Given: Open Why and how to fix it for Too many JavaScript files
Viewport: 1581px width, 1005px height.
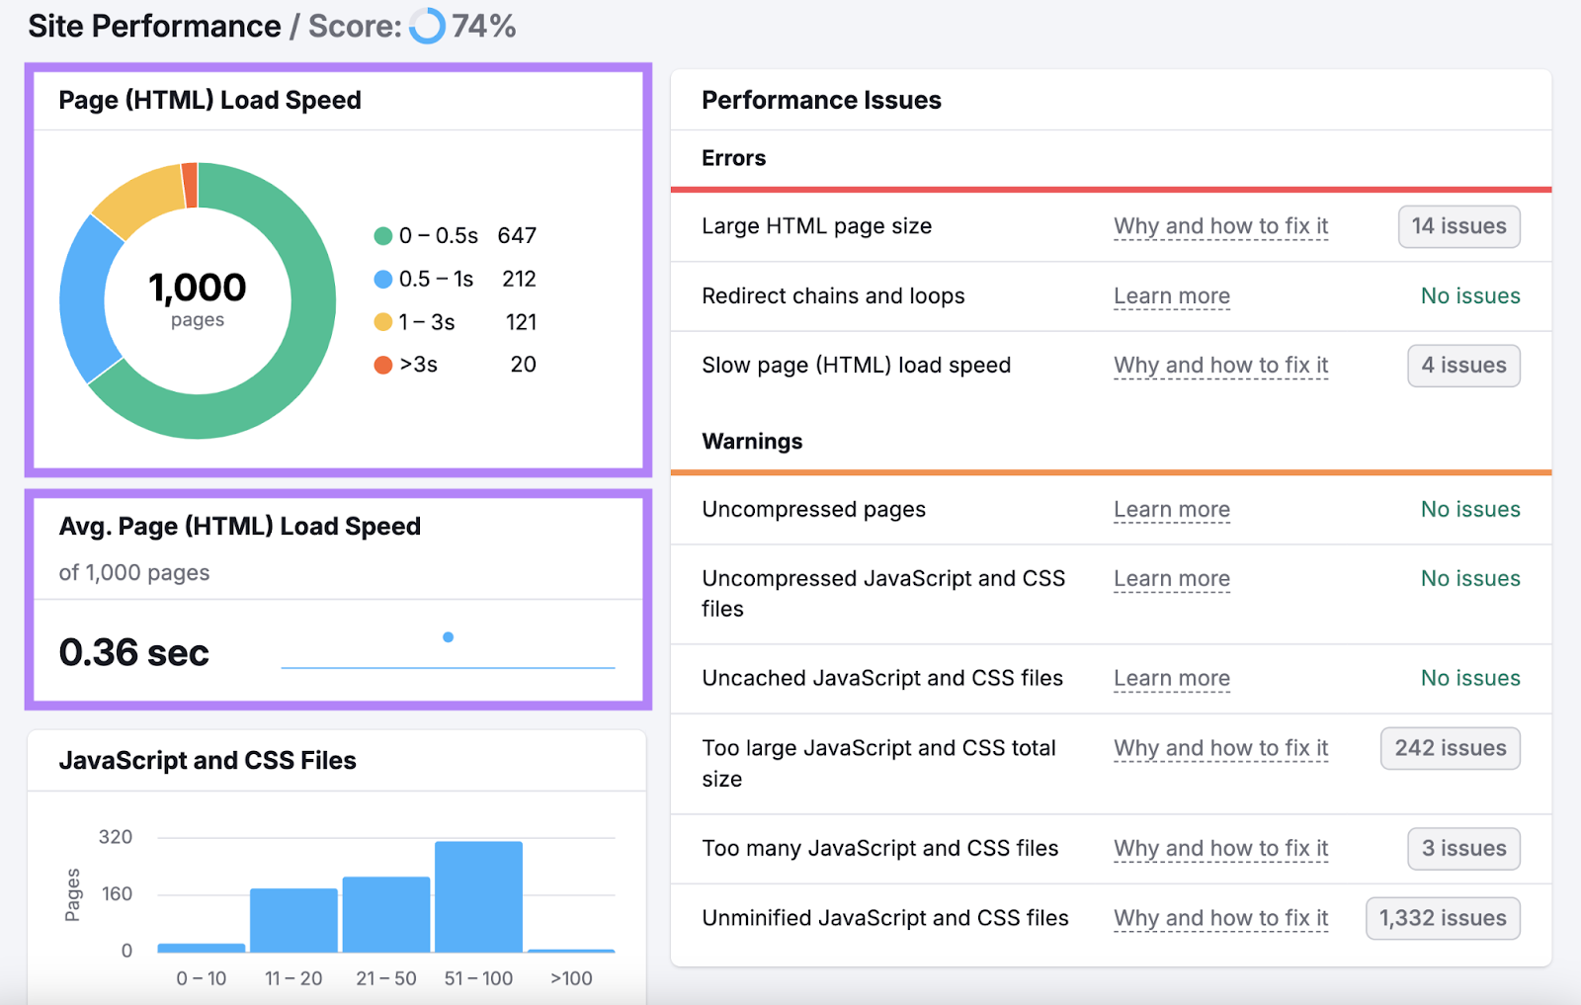Looking at the screenshot, I should pyautogui.click(x=1220, y=848).
